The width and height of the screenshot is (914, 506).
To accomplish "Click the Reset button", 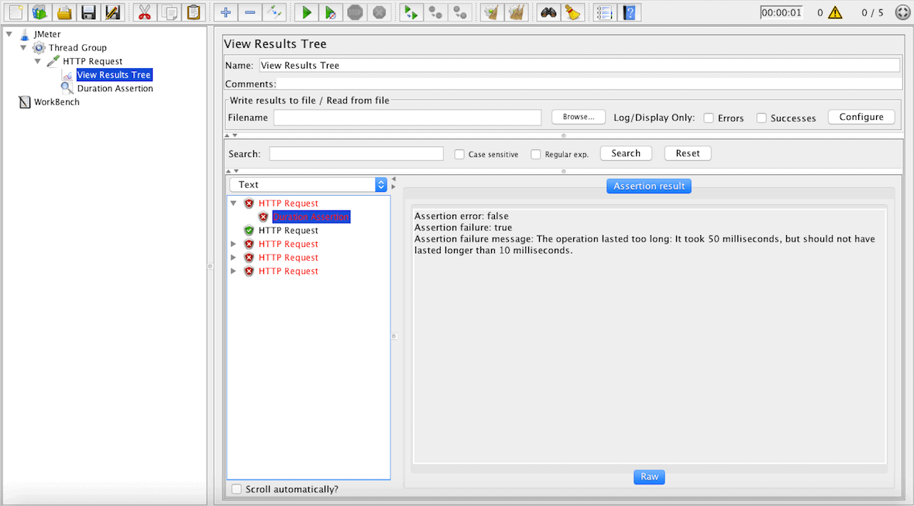I will pos(687,153).
